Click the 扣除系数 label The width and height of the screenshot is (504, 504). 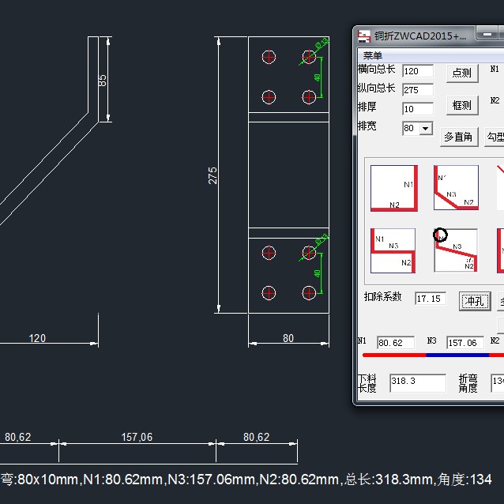[x=383, y=296]
